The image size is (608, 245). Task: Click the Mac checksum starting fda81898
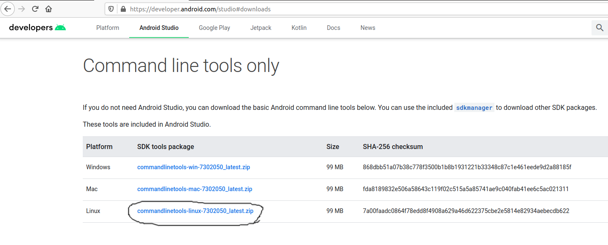pos(466,189)
